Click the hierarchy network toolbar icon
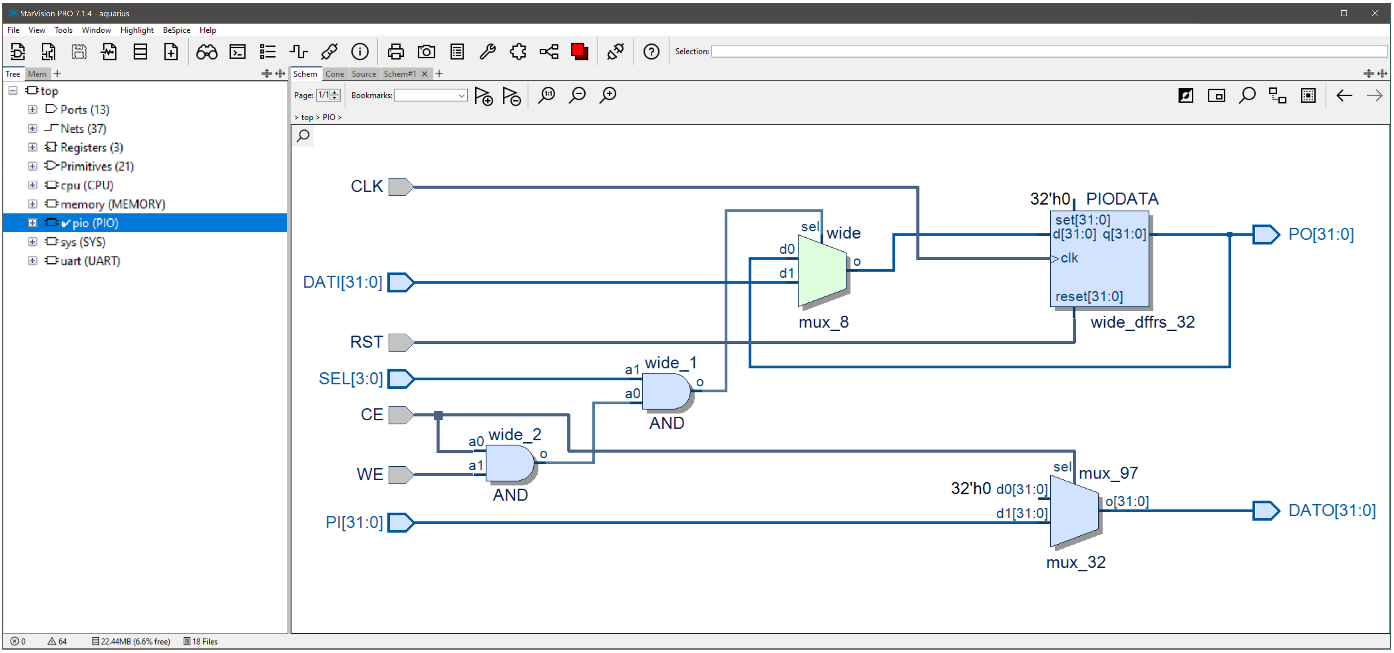 [x=549, y=51]
